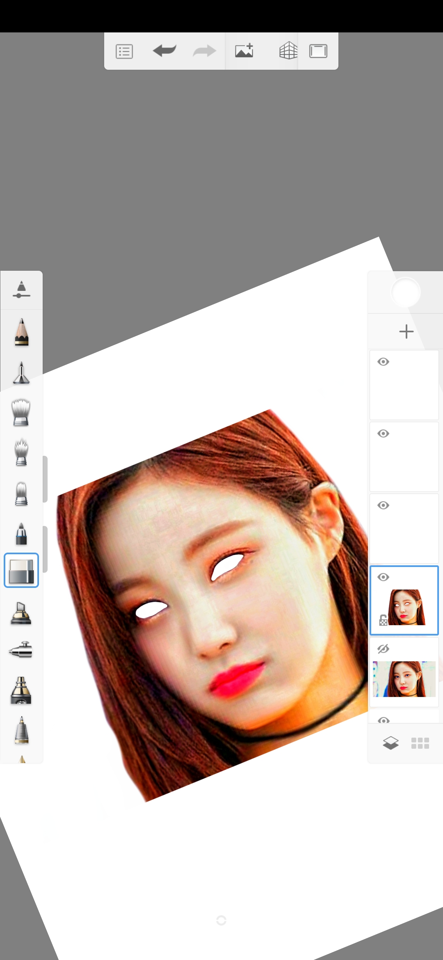The height and width of the screenshot is (960, 443).
Task: Open perspective guides grid tool
Action: (288, 51)
